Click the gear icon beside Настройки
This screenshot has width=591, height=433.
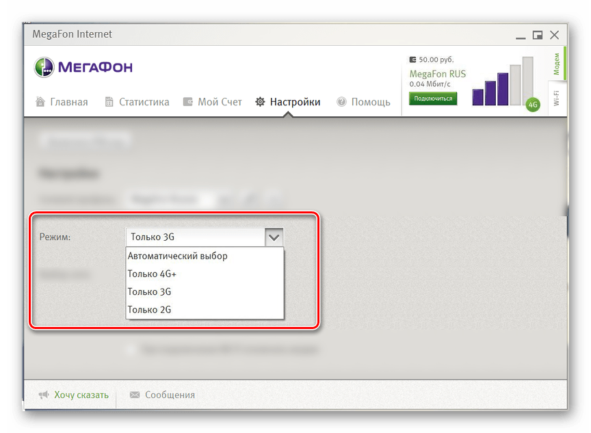tap(260, 102)
